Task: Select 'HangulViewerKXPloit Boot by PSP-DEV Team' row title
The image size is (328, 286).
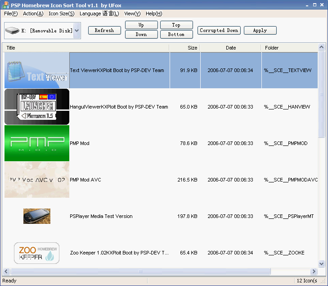Action: (x=119, y=107)
